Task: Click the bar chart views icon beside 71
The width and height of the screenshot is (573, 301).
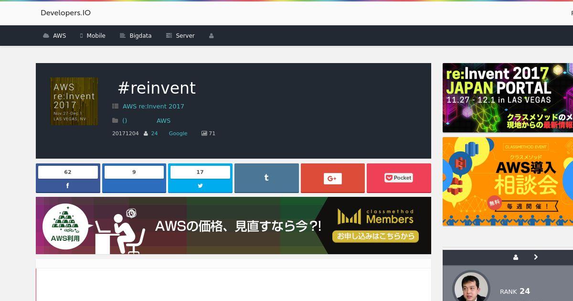Action: coord(204,133)
